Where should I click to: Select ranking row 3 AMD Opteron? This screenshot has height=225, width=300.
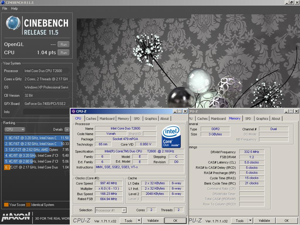(x=37, y=150)
